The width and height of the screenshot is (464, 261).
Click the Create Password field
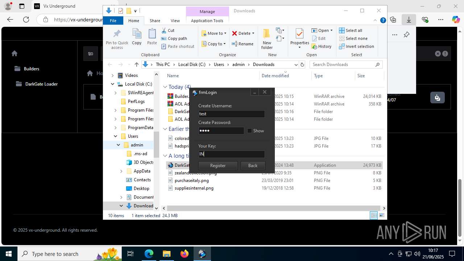(x=221, y=130)
